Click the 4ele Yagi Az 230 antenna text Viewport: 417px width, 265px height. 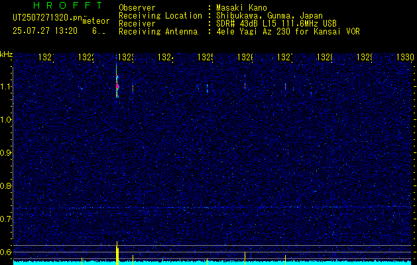click(x=288, y=31)
